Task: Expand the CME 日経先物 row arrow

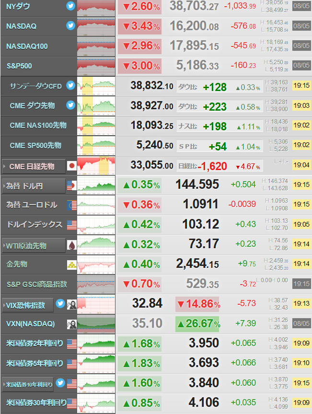Action: point(4,166)
